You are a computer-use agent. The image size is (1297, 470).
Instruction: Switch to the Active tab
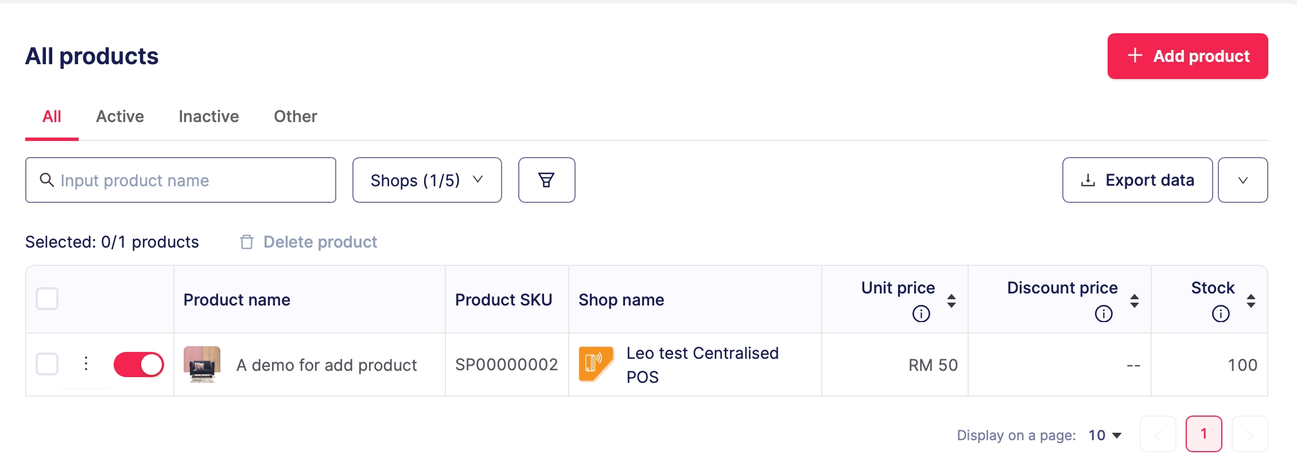(120, 116)
